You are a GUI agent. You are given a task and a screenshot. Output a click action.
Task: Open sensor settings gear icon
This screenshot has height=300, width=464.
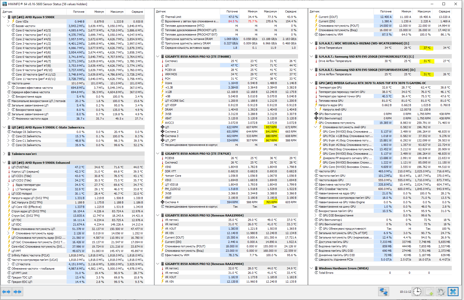(441, 292)
